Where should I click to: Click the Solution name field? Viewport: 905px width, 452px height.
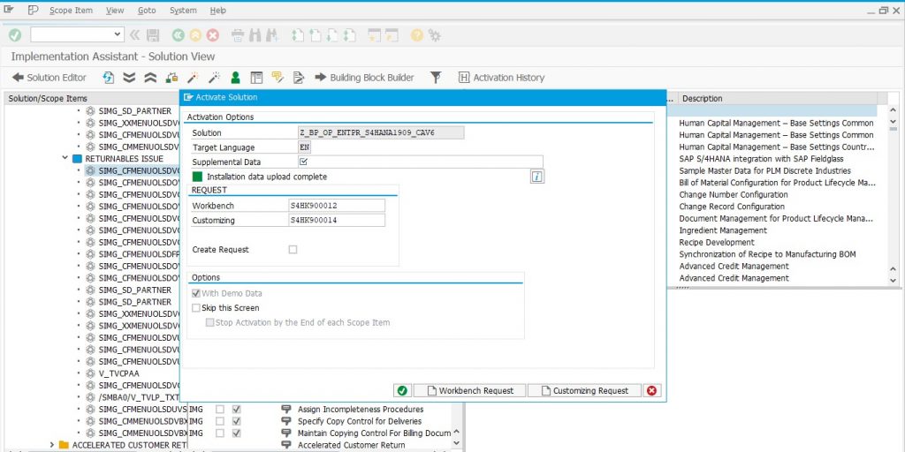point(381,132)
